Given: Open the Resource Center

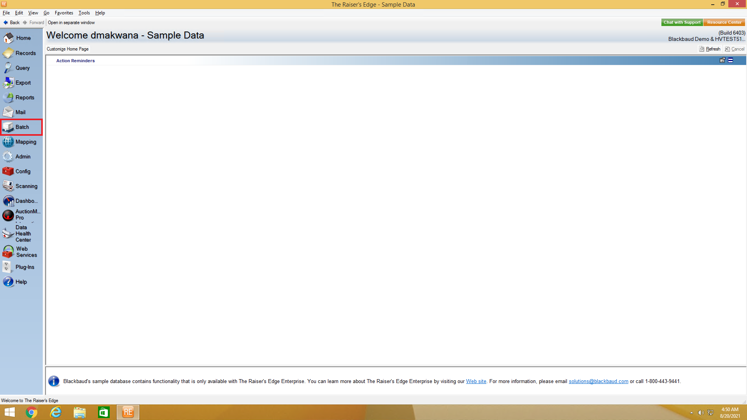Looking at the screenshot, I should coord(724,23).
